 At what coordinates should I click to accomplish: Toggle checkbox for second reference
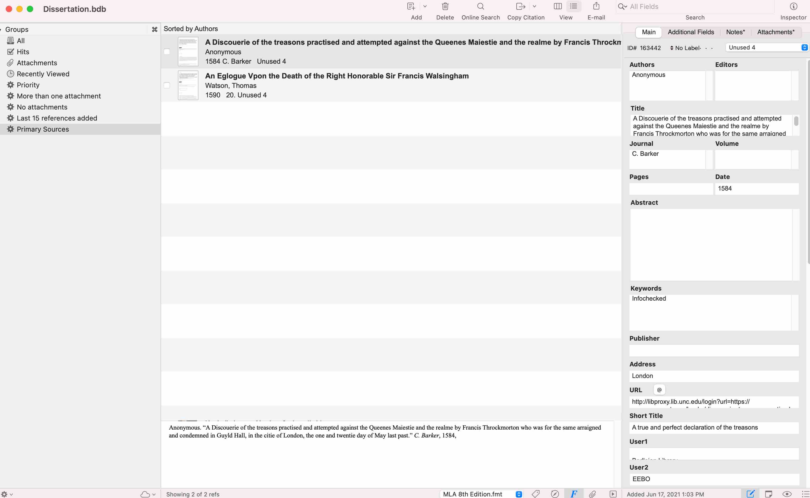167,85
